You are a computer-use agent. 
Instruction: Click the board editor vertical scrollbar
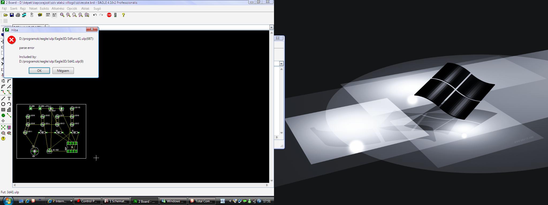click(272, 107)
